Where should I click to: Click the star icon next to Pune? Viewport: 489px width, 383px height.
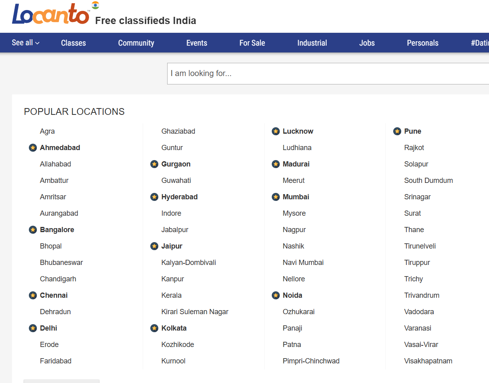[397, 131]
